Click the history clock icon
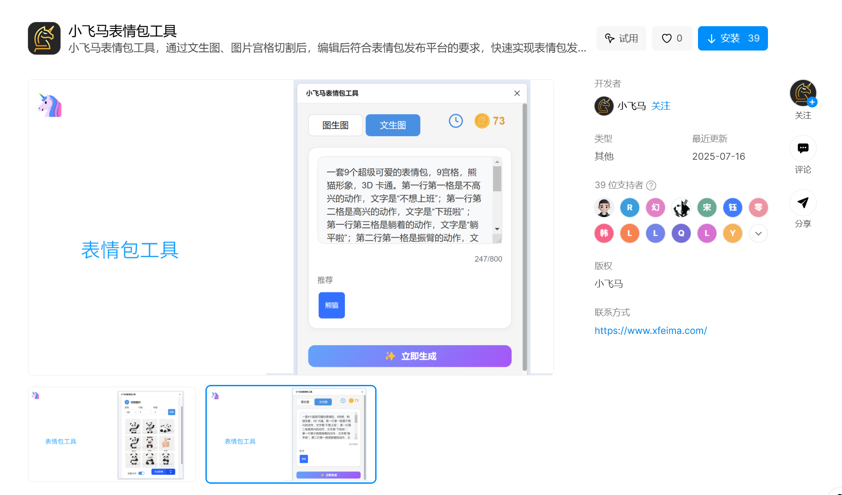 pyautogui.click(x=456, y=121)
